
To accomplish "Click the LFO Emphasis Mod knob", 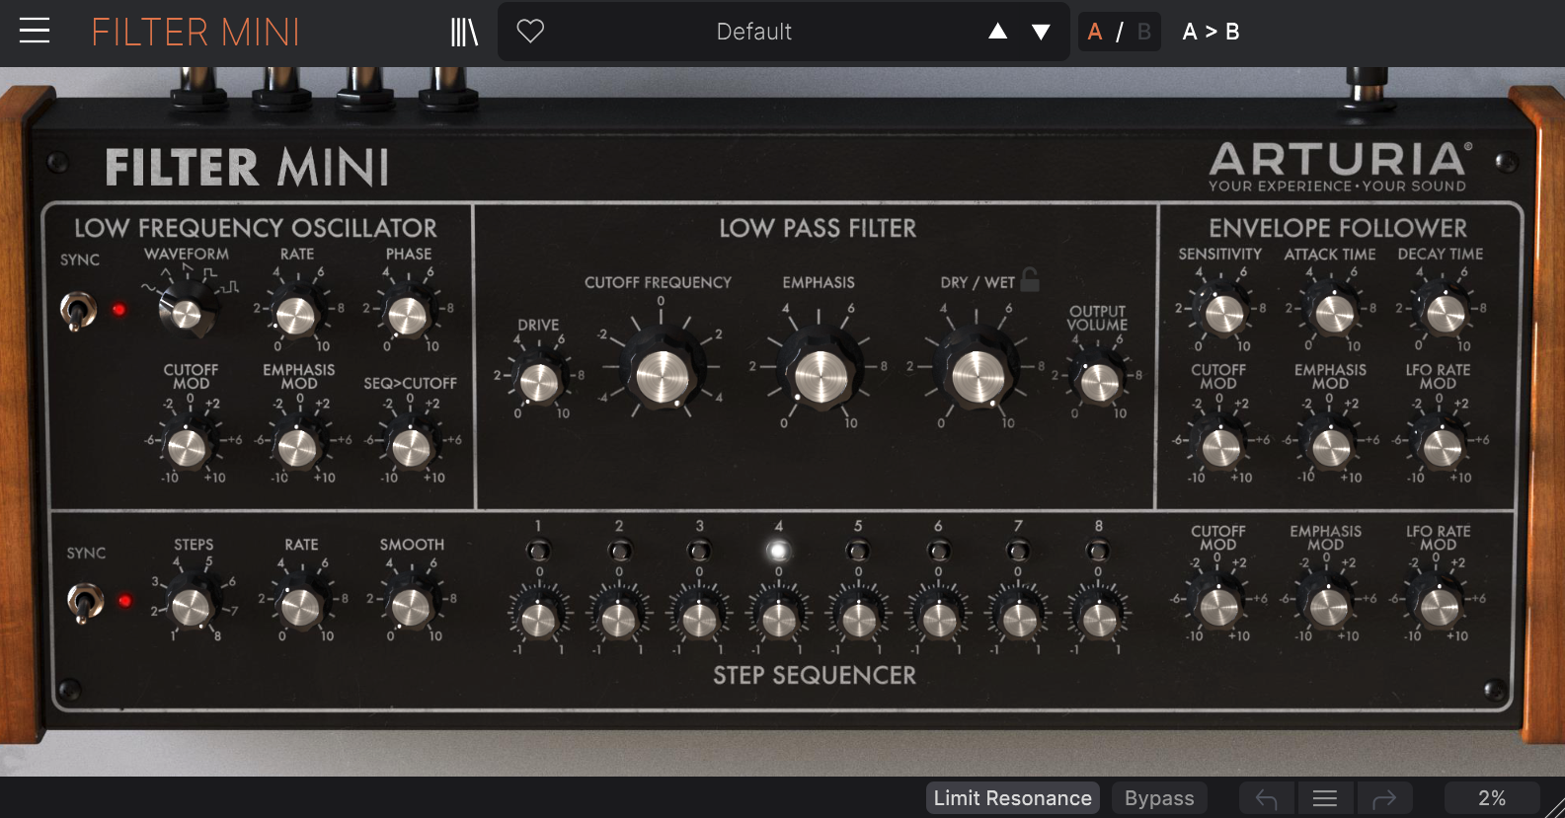I will point(297,447).
